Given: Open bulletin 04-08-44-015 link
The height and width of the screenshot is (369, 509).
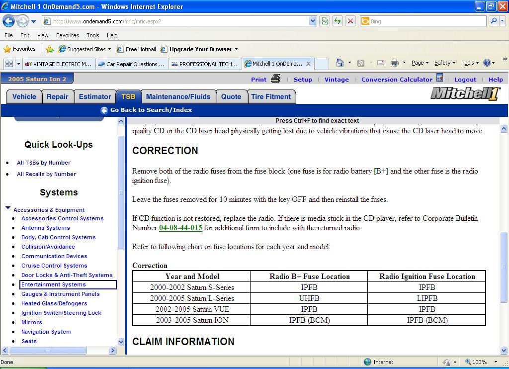Looking at the screenshot, I should (180, 228).
